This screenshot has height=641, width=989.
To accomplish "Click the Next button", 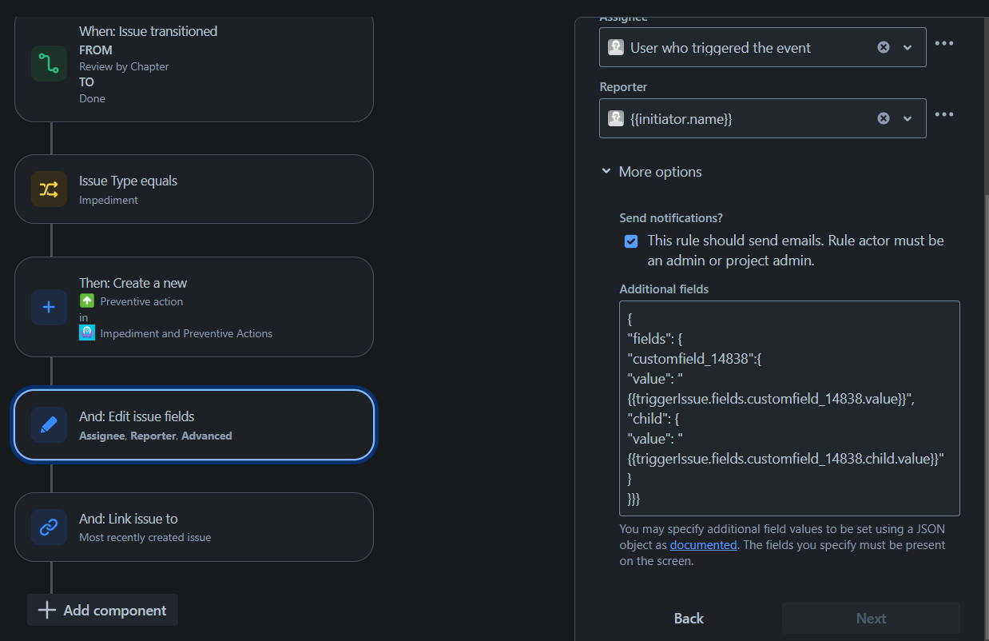I will pyautogui.click(x=871, y=618).
